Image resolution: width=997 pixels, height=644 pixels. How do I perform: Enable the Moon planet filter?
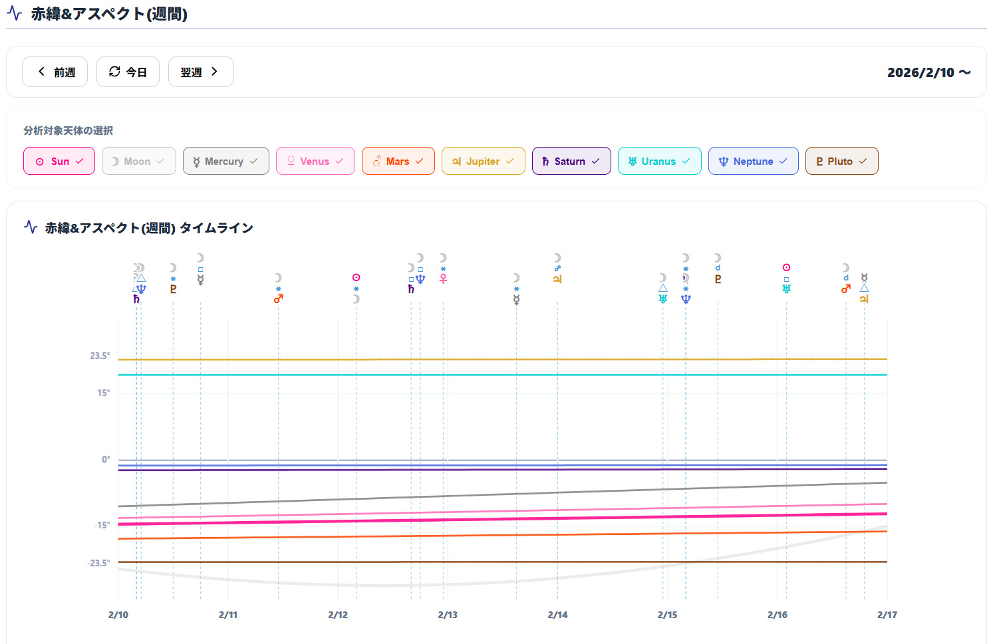[x=138, y=161]
